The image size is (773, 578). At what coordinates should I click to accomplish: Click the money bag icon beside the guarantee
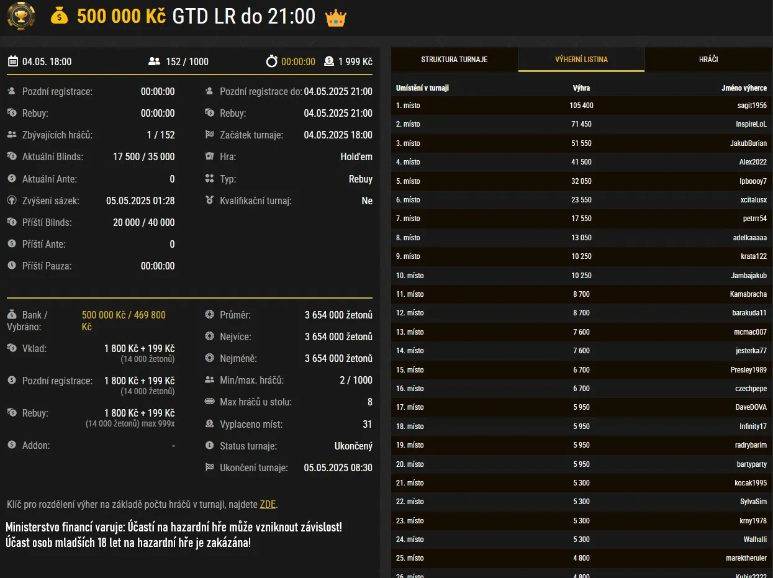60,16
